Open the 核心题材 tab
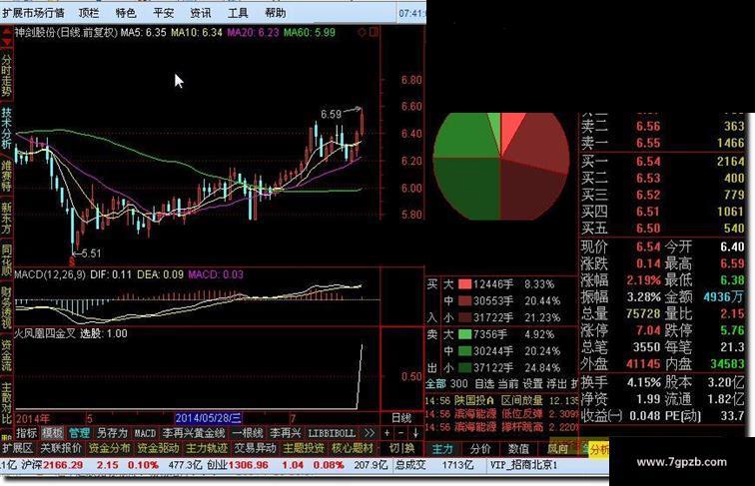Image resolution: width=755 pixels, height=486 pixels. point(353,448)
